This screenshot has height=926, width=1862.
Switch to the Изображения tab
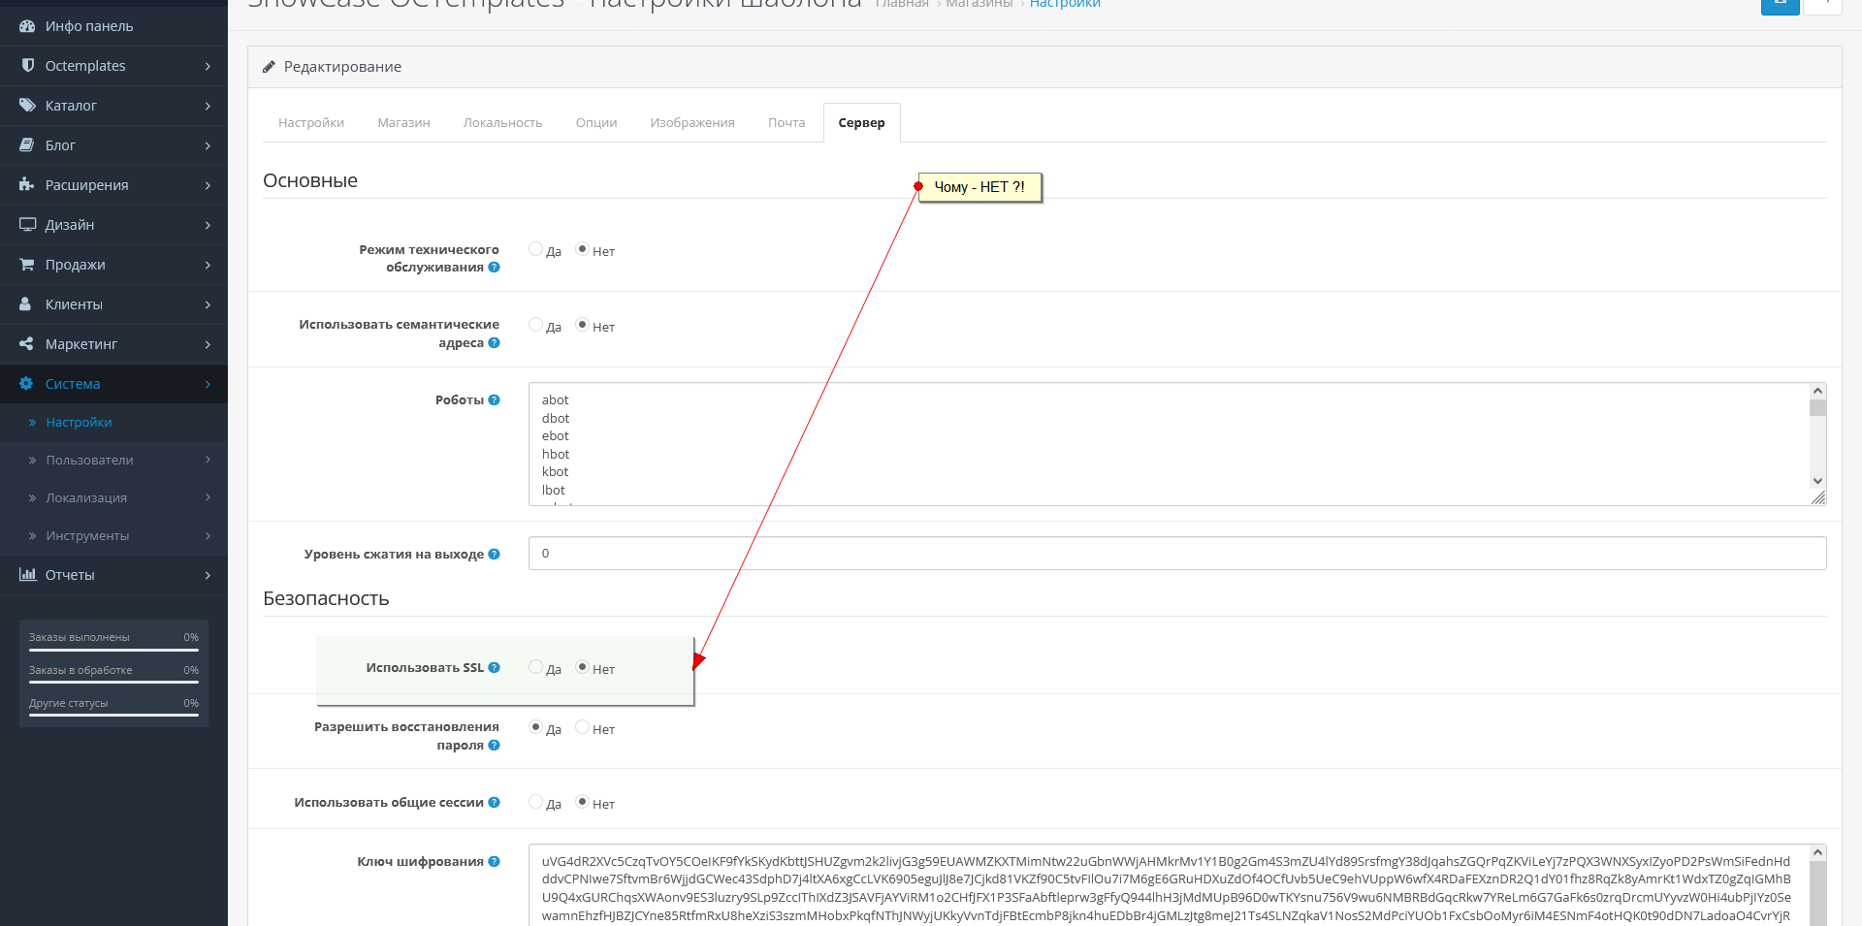(x=692, y=123)
